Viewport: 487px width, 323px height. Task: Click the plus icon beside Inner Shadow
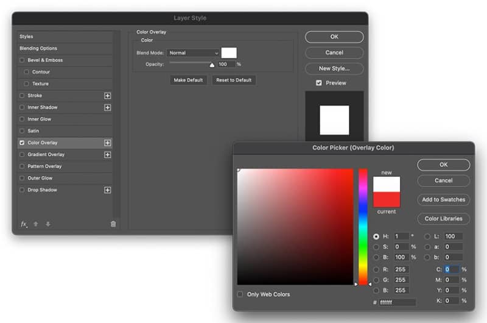108,107
